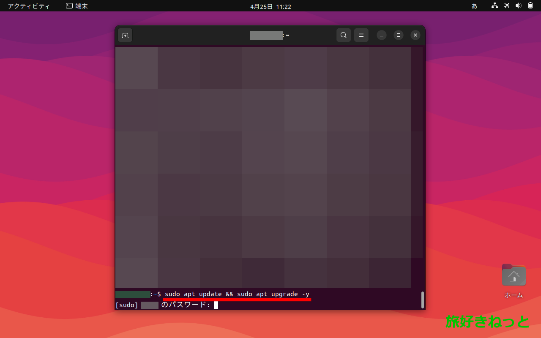Open a new terminal tab

[x=125, y=35]
